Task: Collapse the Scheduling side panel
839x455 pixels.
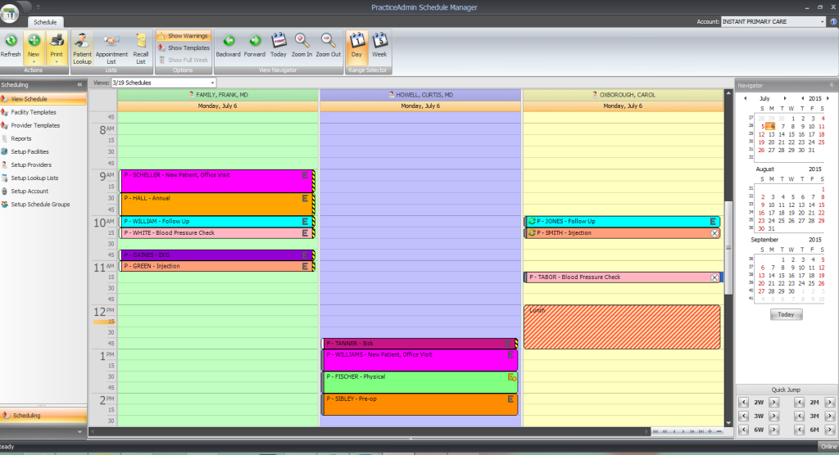Action: [79, 84]
